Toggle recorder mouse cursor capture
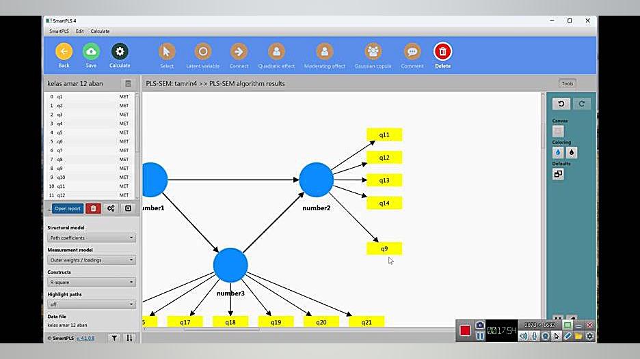 [557, 336]
